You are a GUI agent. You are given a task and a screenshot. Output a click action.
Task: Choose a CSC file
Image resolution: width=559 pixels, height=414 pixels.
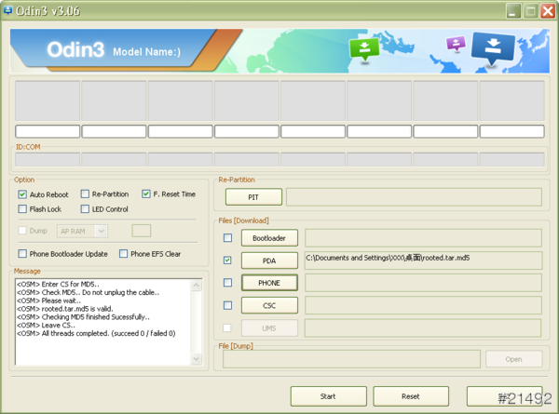pyautogui.click(x=269, y=305)
